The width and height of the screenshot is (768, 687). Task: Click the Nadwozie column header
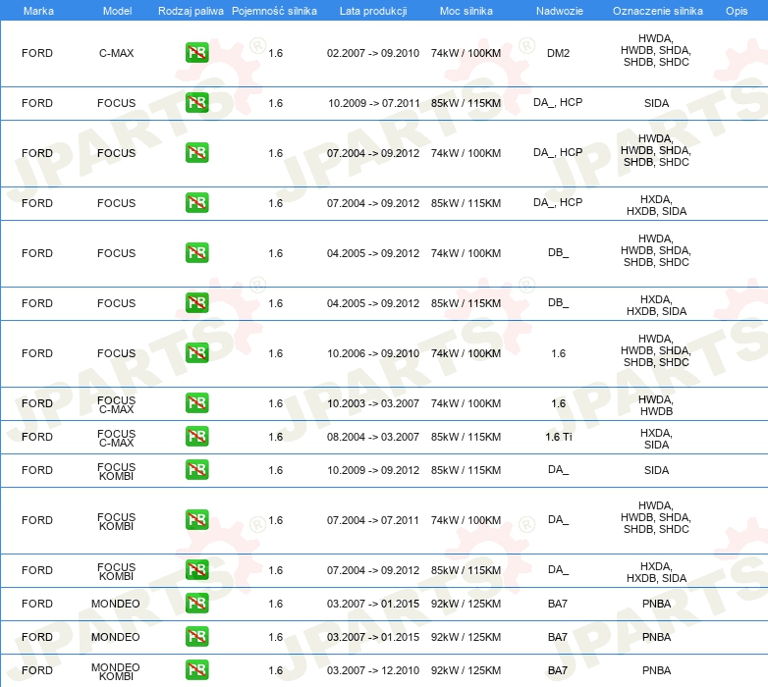[x=560, y=11]
